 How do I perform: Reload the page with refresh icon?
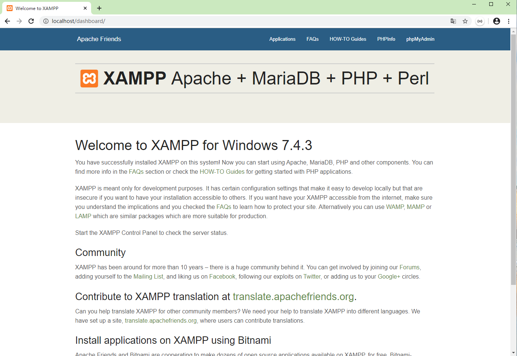31,21
